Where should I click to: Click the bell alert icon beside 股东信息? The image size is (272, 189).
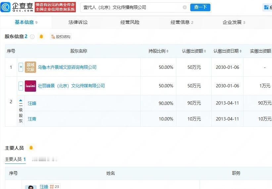(41, 36)
